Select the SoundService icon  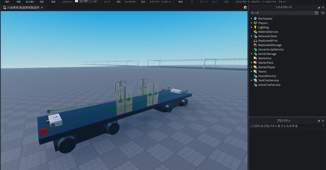(x=255, y=76)
